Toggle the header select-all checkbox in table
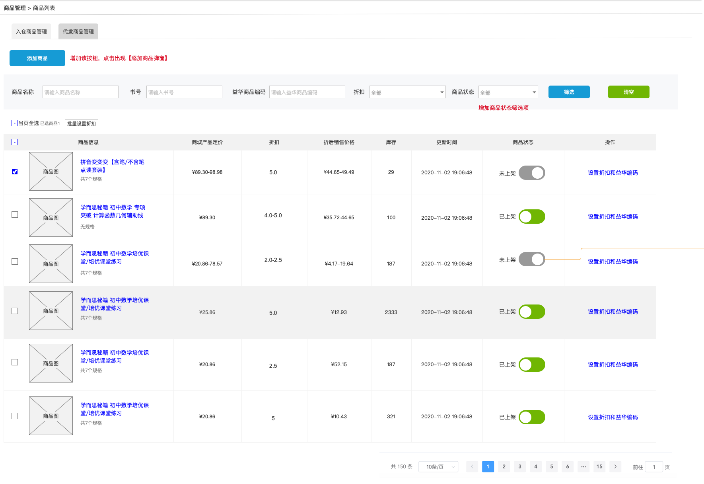The width and height of the screenshot is (704, 484). click(15, 142)
